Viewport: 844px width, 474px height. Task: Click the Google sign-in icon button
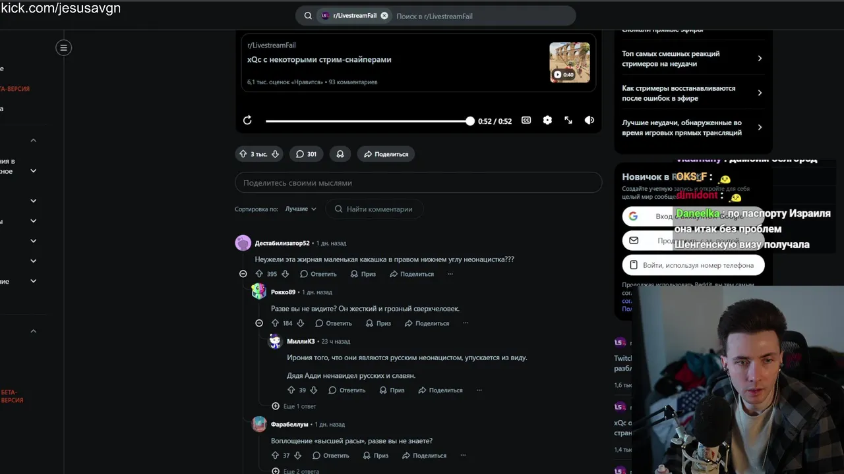tap(633, 217)
